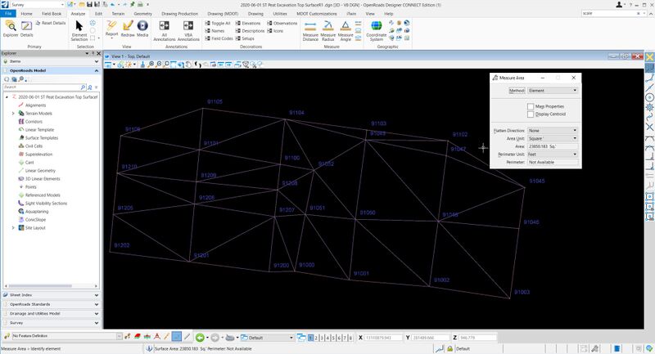The image size is (655, 354).
Task: Open the Method dropdown in Measure Area
Action: 552,91
